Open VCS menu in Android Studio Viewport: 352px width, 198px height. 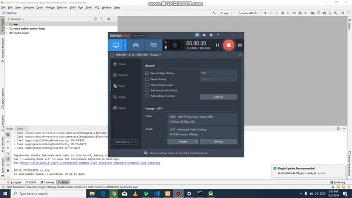(x=97, y=7)
